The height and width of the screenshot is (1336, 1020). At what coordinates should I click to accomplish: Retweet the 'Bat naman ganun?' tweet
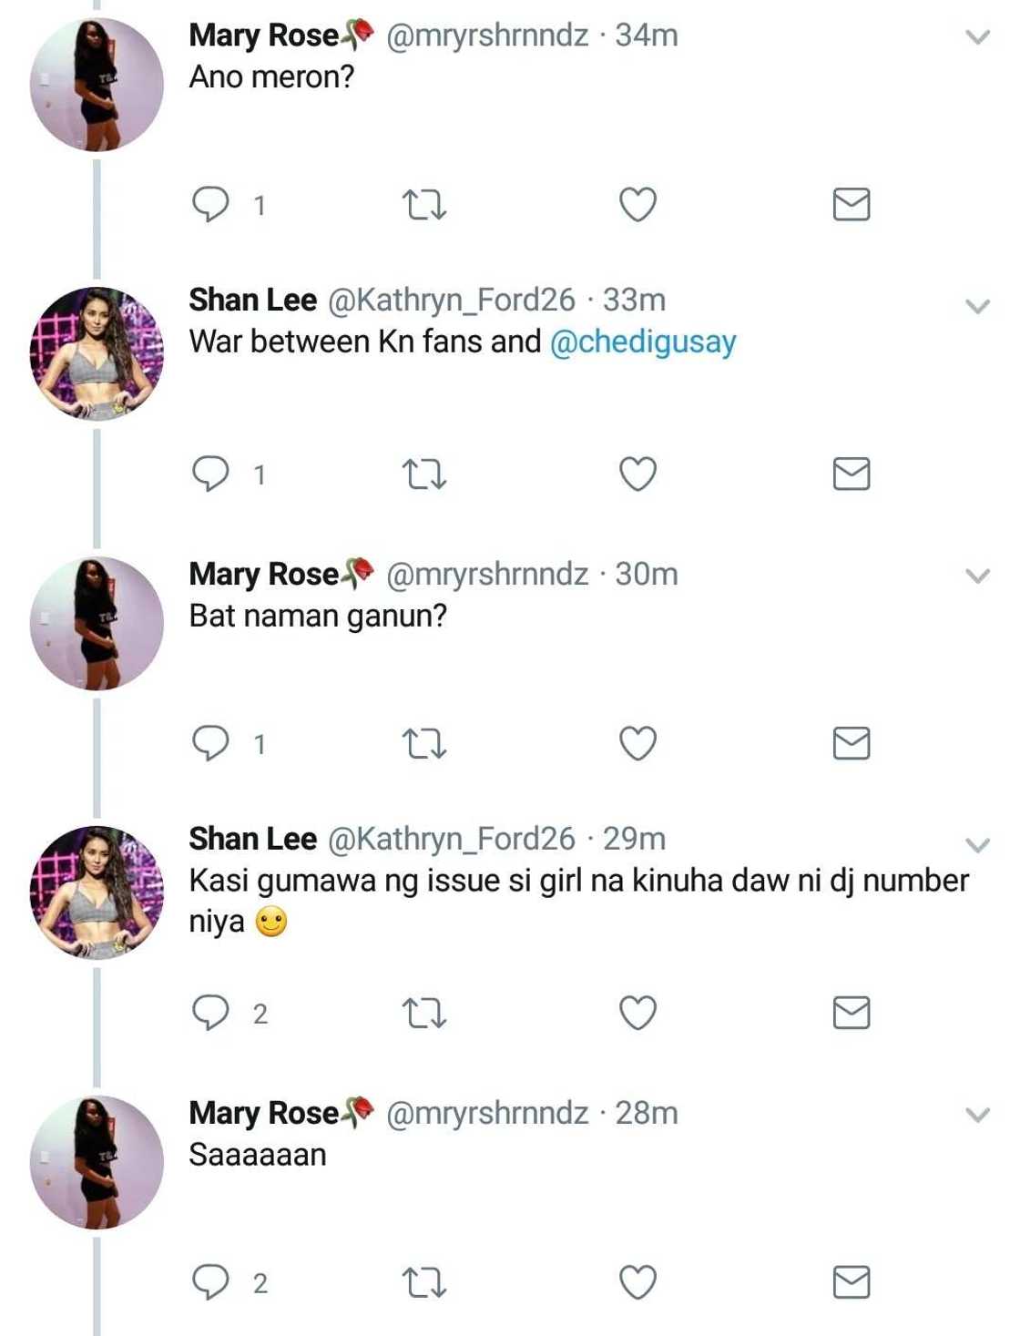click(424, 743)
